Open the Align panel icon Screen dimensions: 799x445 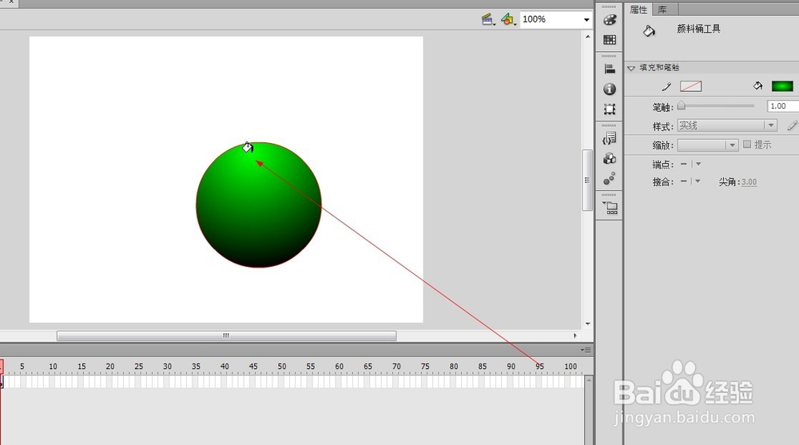pos(610,69)
